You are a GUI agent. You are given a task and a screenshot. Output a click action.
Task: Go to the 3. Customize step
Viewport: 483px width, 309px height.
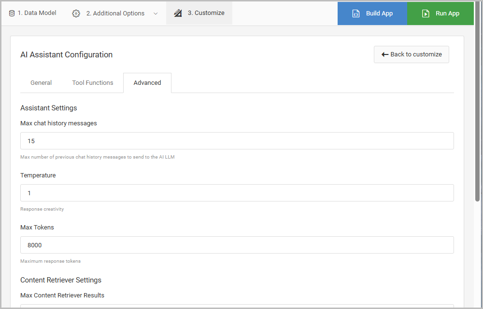coord(206,13)
